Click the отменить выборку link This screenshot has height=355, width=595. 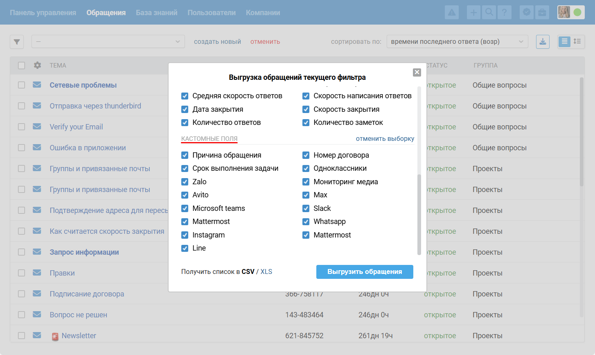tap(385, 139)
